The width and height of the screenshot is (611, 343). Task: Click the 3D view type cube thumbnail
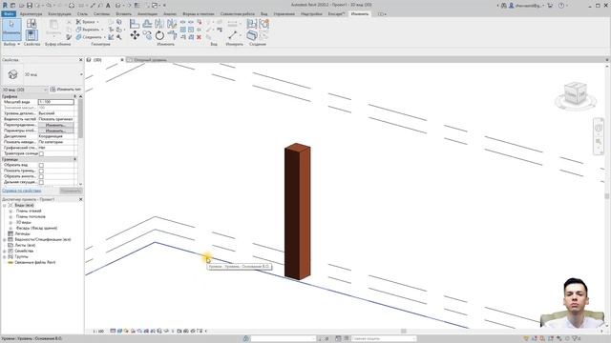[12, 74]
